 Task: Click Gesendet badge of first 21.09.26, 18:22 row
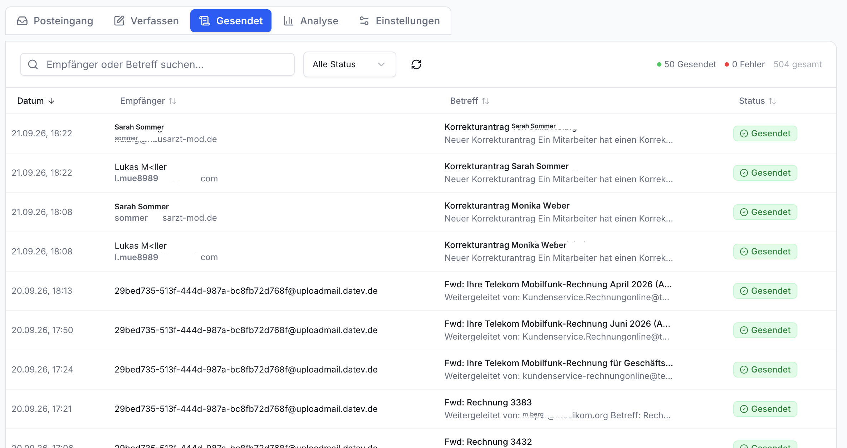pyautogui.click(x=765, y=133)
